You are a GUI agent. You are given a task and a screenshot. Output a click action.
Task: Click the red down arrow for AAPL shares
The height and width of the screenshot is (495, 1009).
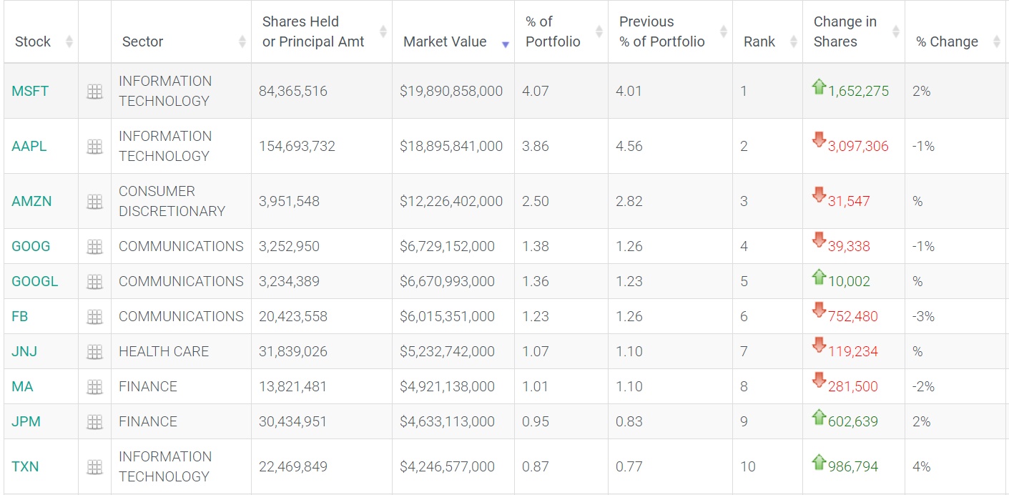pyautogui.click(x=819, y=140)
